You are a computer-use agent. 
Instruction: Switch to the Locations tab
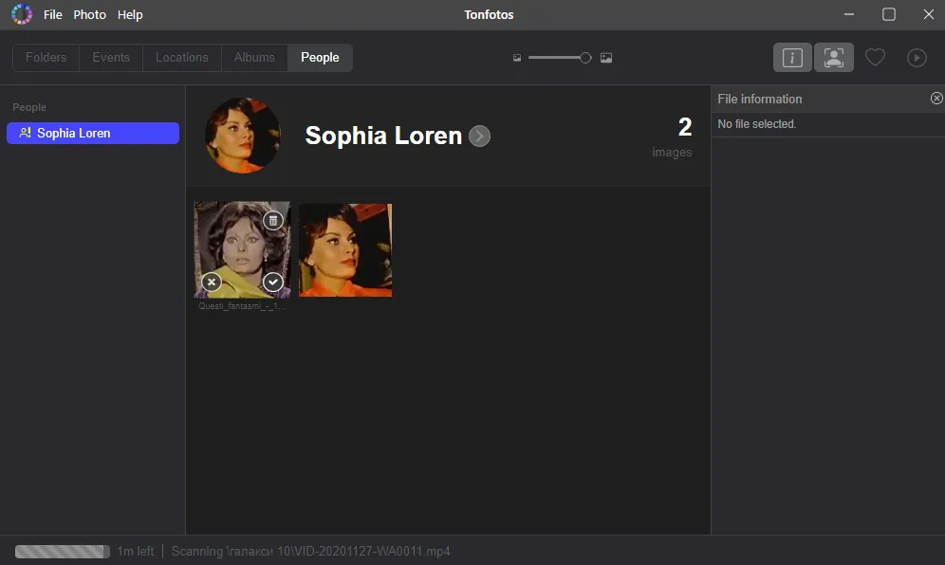pos(182,57)
